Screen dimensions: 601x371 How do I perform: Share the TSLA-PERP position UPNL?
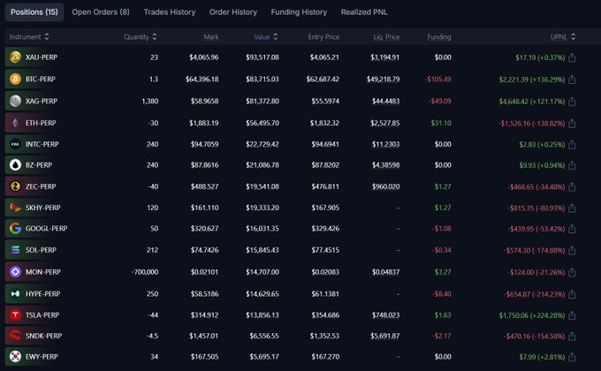(x=572, y=315)
